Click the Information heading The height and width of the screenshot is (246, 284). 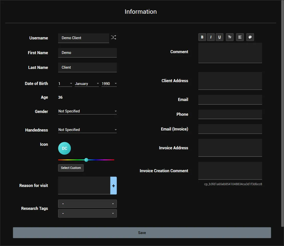(x=141, y=11)
